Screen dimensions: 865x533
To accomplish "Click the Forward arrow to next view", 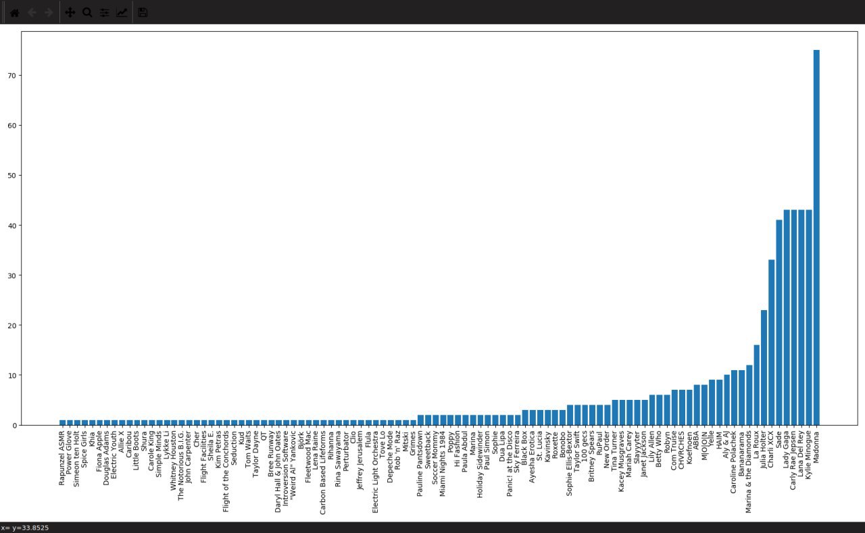I will [49, 12].
